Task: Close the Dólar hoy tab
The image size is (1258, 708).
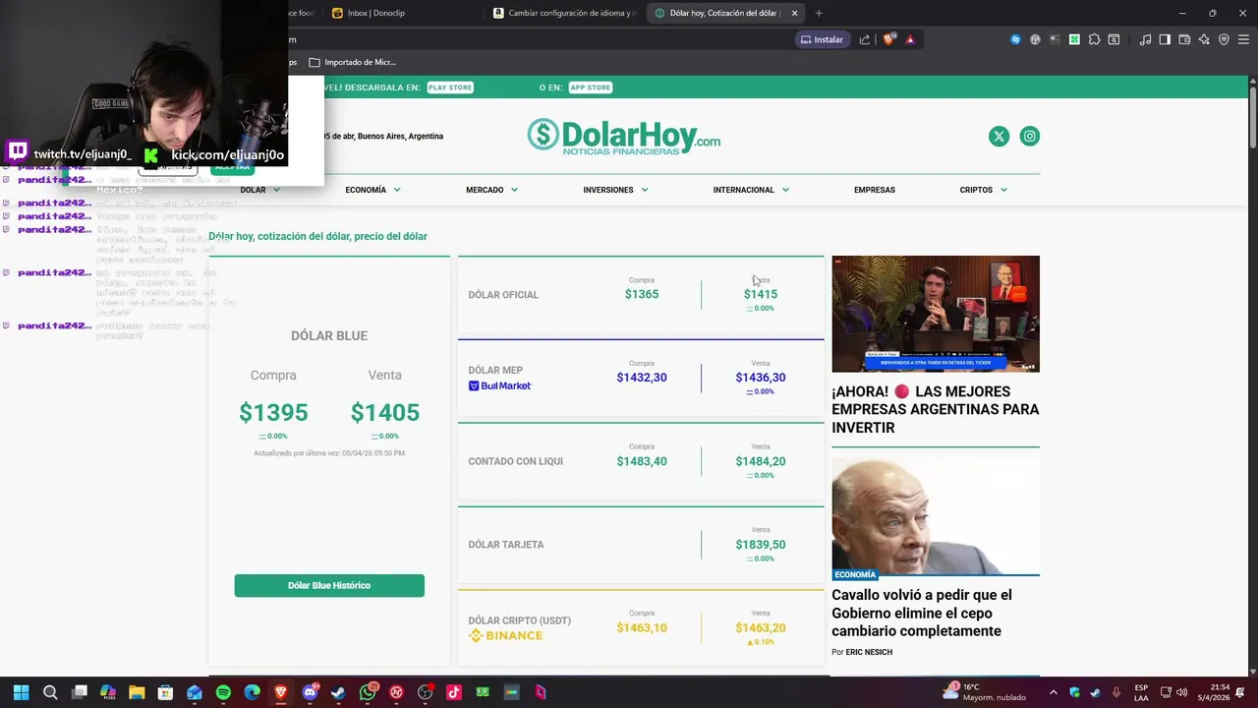Action: [x=794, y=13]
